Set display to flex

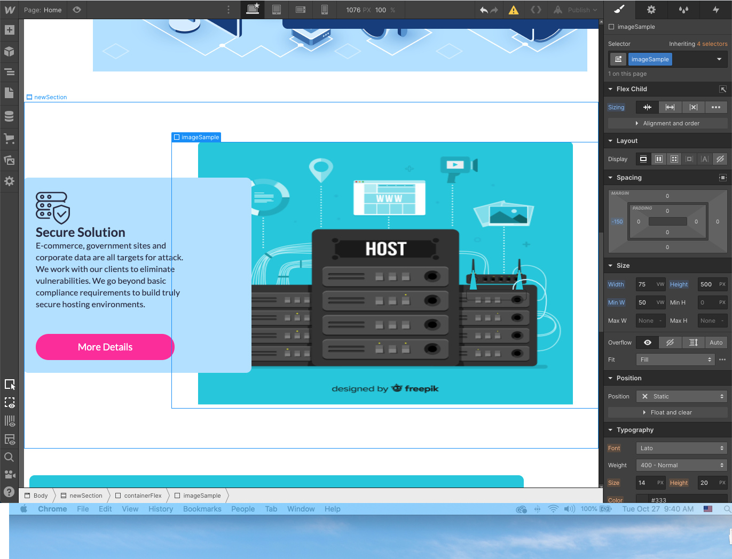659,159
